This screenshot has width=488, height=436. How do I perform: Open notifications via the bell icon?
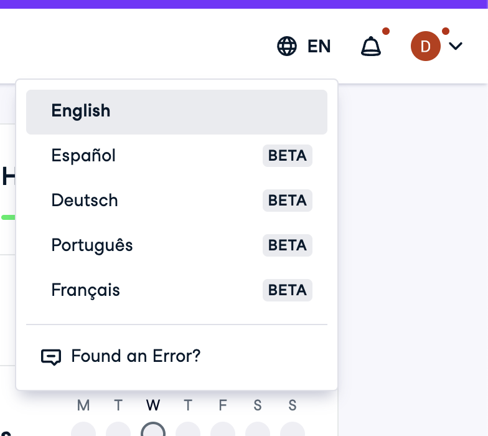click(x=371, y=46)
